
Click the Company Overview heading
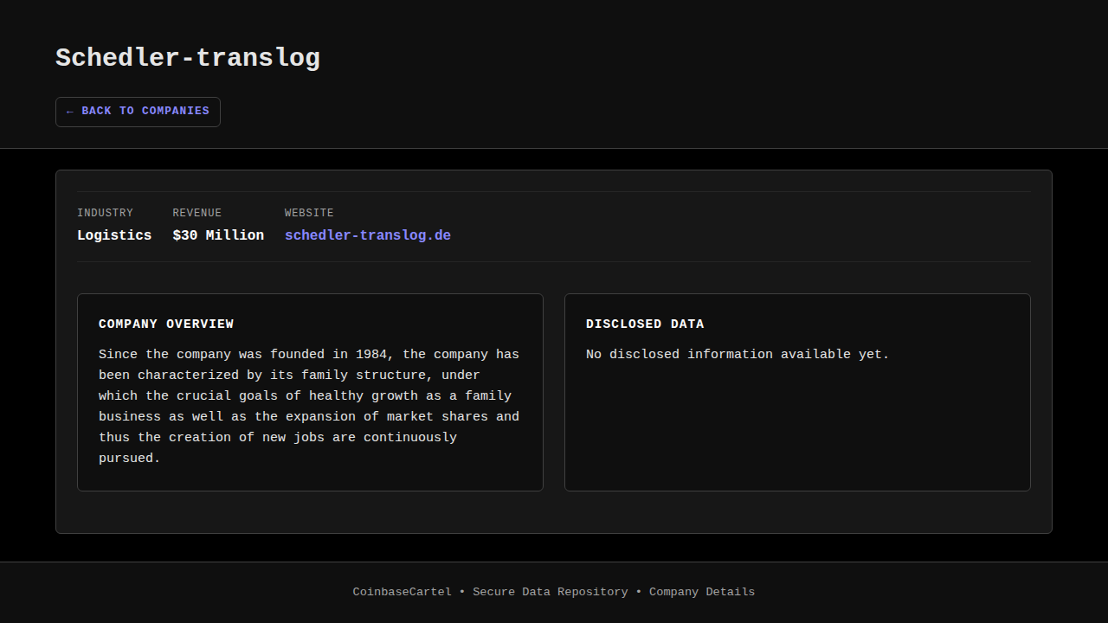pos(166,324)
